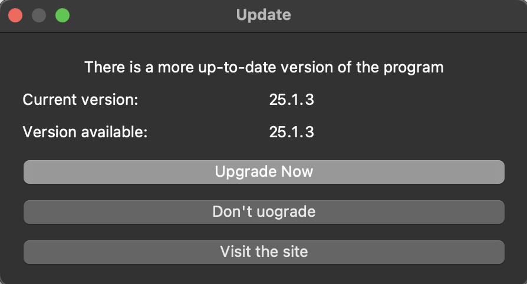Click the available version number 25.1.3
This screenshot has width=527, height=284.
coord(291,132)
